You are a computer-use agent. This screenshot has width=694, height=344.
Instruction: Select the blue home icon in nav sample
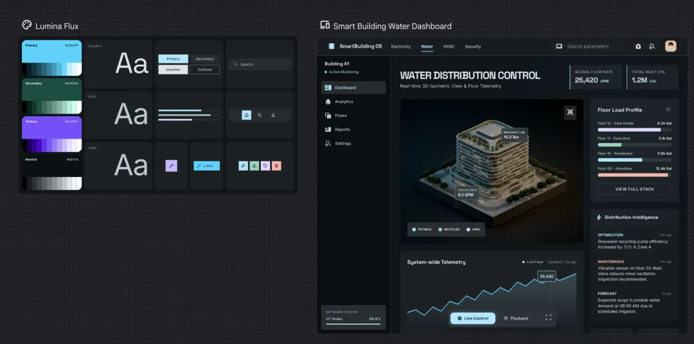(x=246, y=115)
